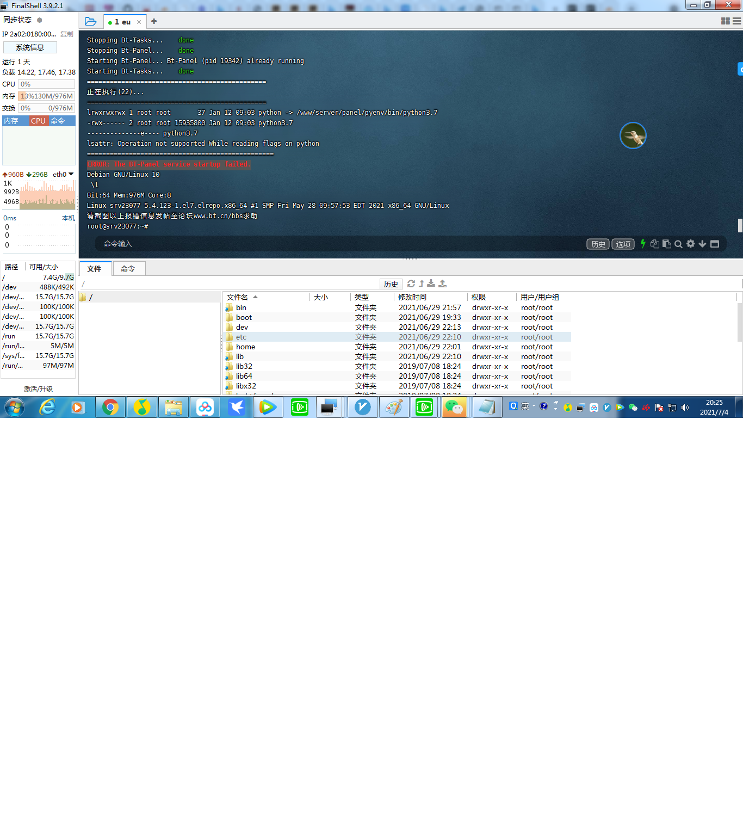The image size is (743, 814).
Task: Switch to the 命令 panel tab
Action: [x=128, y=269]
